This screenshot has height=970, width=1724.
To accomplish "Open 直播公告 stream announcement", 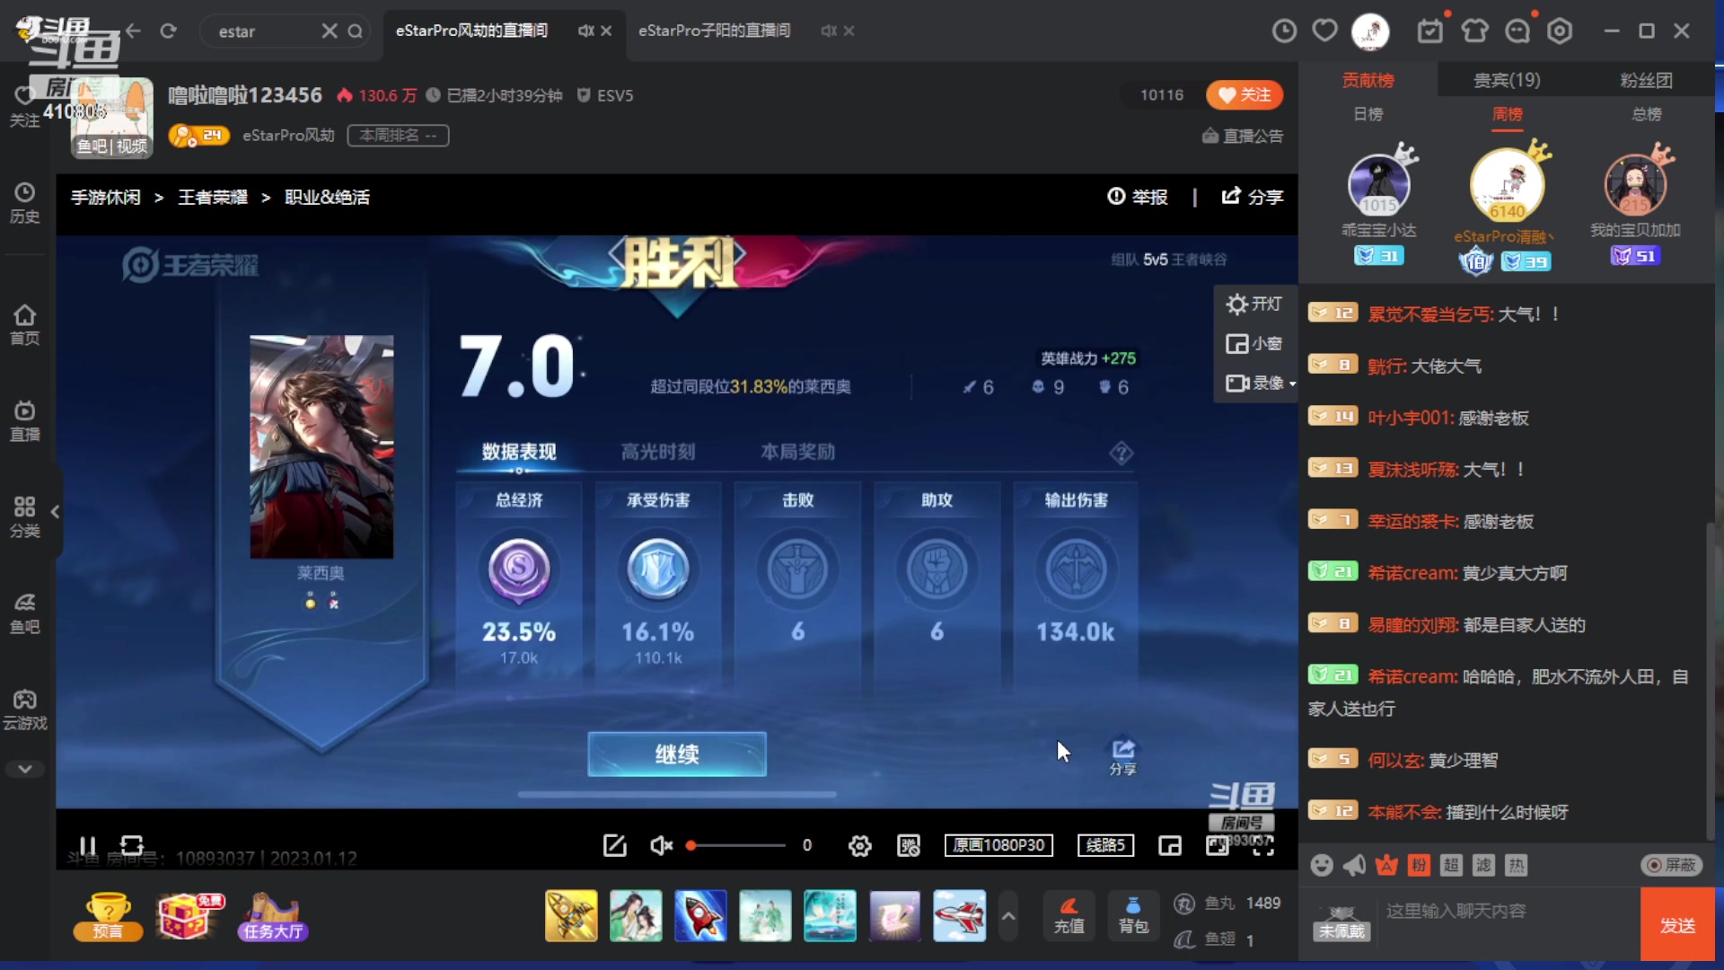I will click(x=1243, y=136).
